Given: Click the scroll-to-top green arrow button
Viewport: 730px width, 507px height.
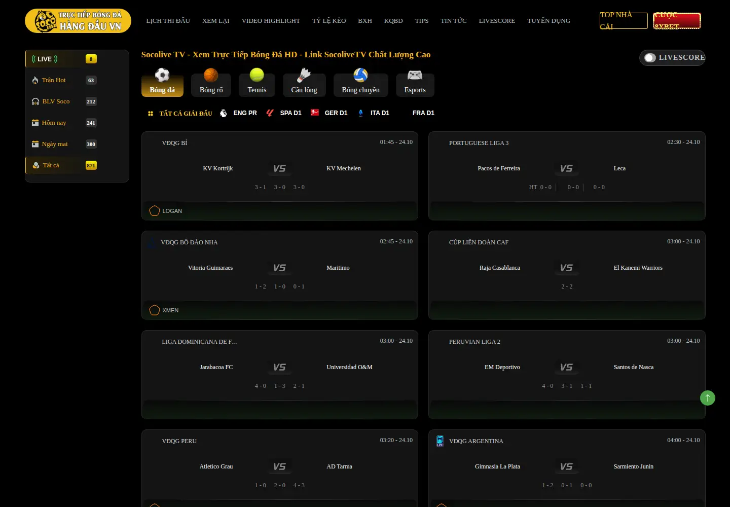Looking at the screenshot, I should click(708, 398).
